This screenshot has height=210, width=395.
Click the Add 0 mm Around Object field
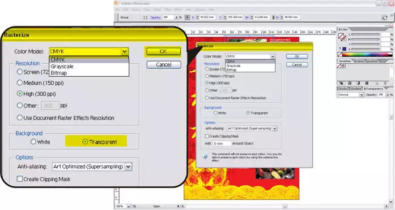pos(222,143)
